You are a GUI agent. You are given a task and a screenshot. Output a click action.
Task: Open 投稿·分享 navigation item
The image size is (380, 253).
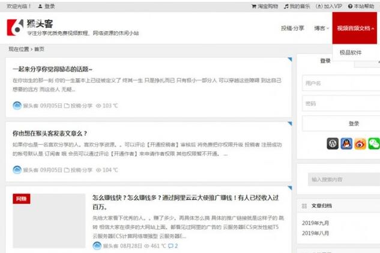(x=292, y=28)
